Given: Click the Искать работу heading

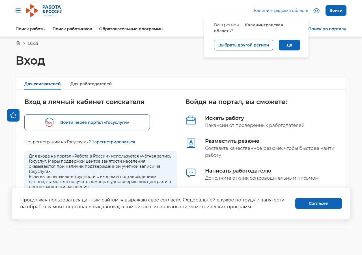Looking at the screenshot, I should pos(225,118).
